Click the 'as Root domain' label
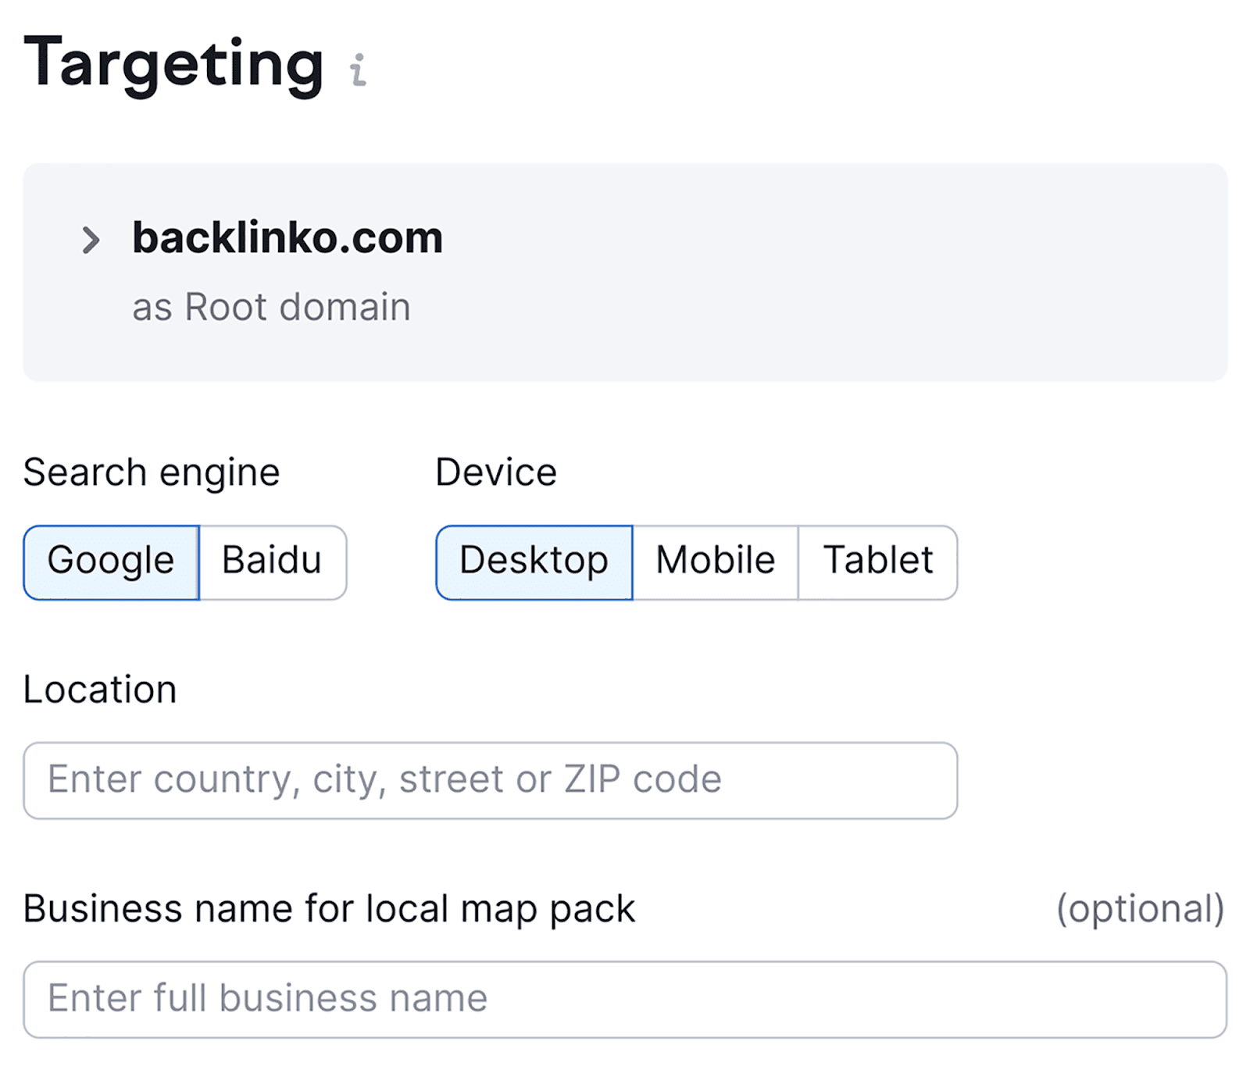 point(272,306)
